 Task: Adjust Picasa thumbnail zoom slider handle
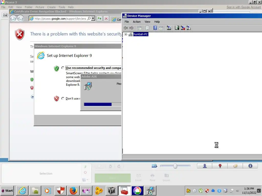click(175, 166)
